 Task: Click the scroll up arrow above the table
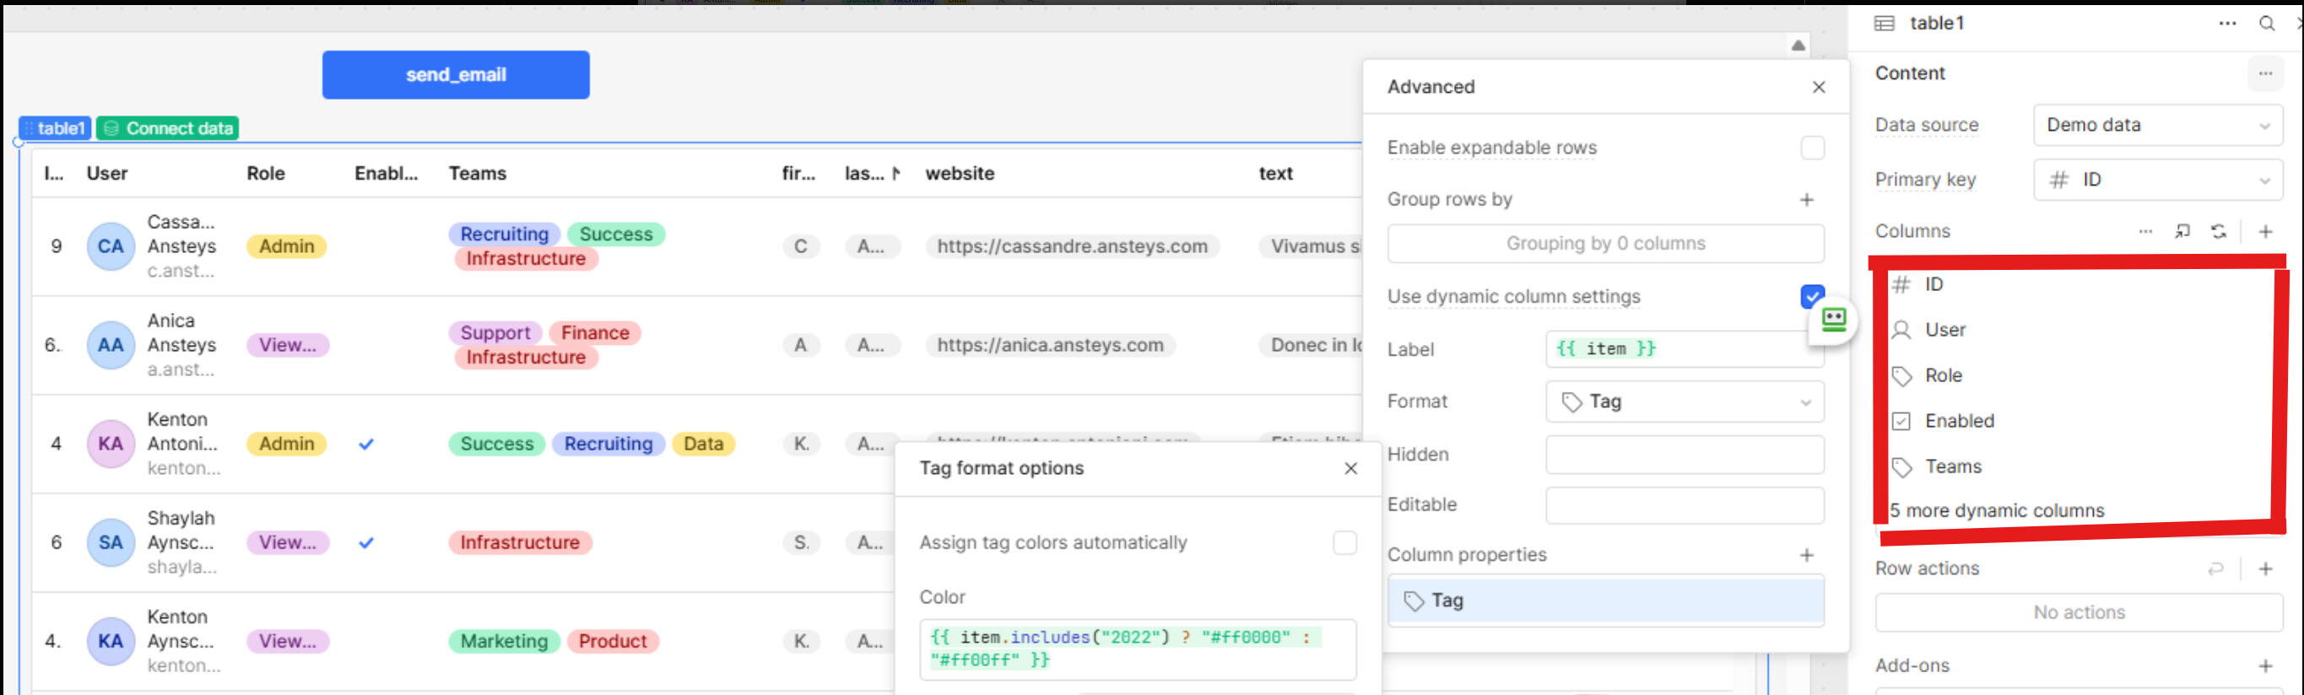coord(1798,46)
